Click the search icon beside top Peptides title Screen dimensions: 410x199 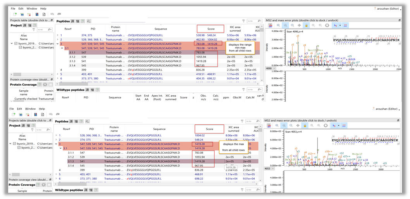[x=89, y=21]
